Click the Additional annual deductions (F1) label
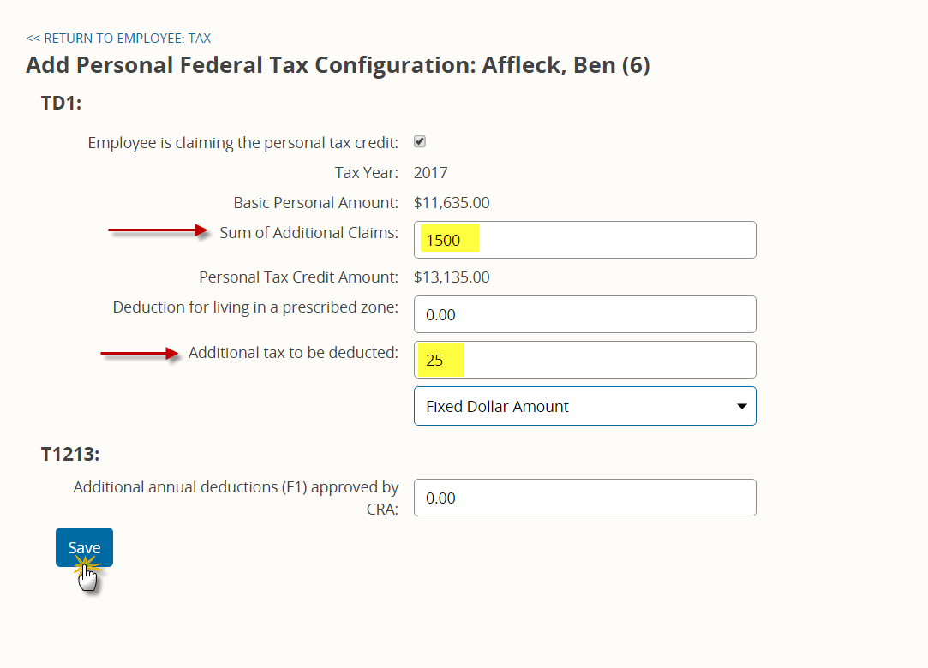 tap(236, 498)
